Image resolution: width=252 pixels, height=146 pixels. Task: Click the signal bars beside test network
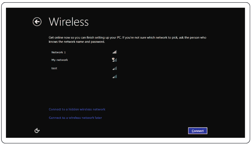tap(115, 68)
